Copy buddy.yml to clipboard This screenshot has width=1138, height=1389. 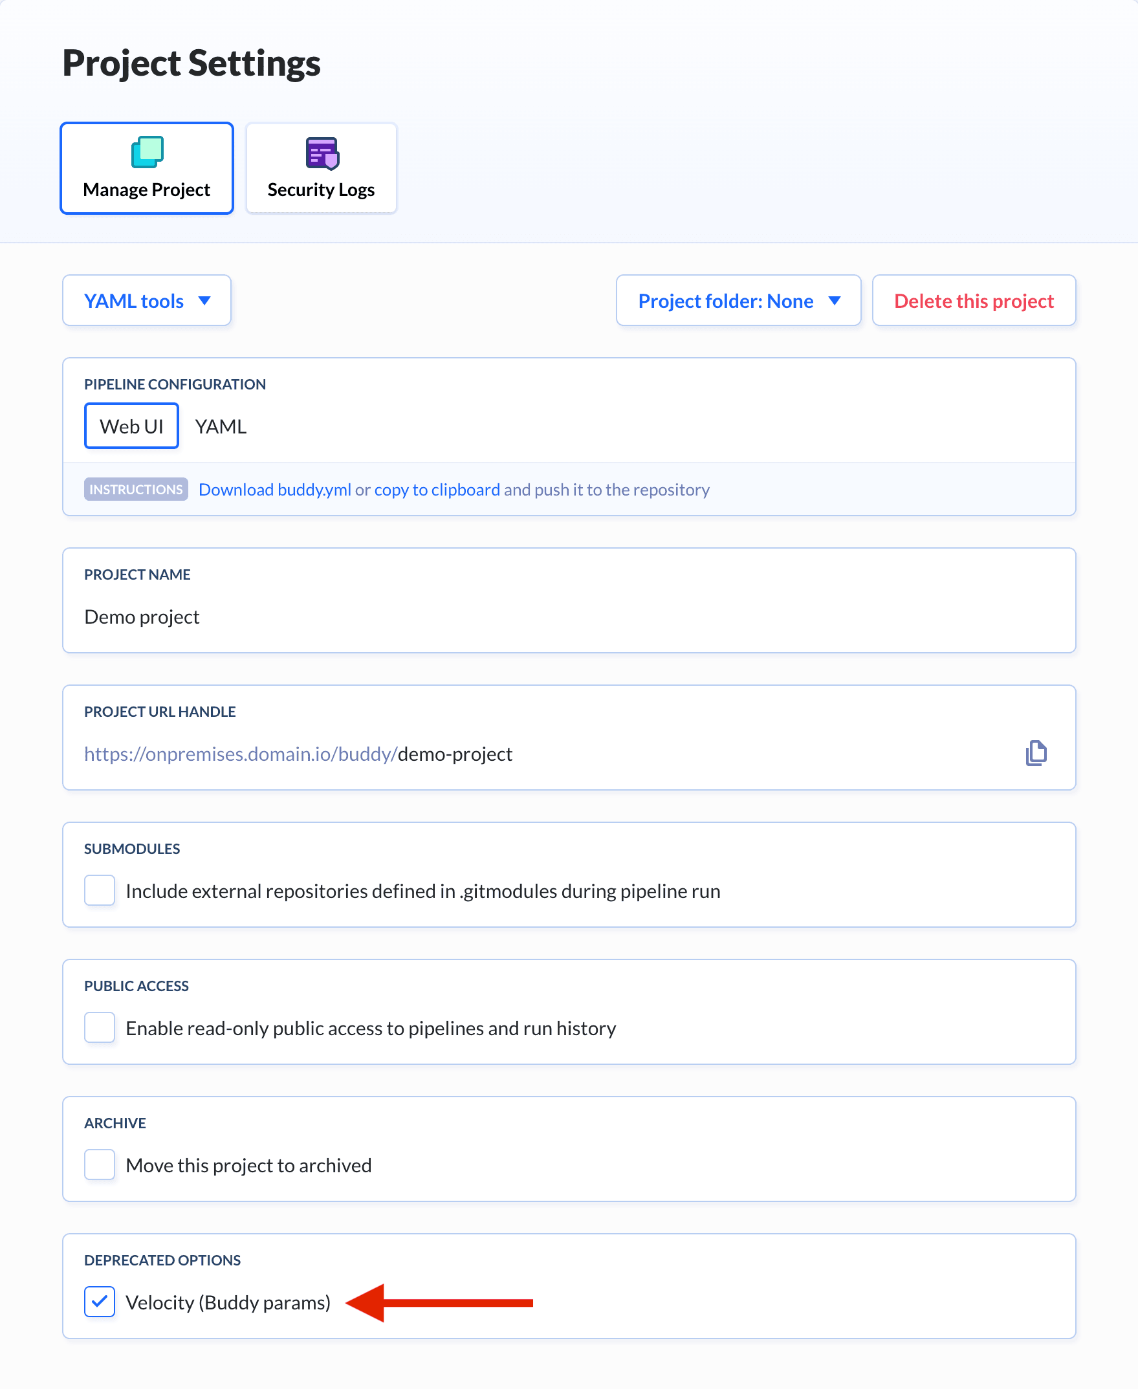[437, 489]
